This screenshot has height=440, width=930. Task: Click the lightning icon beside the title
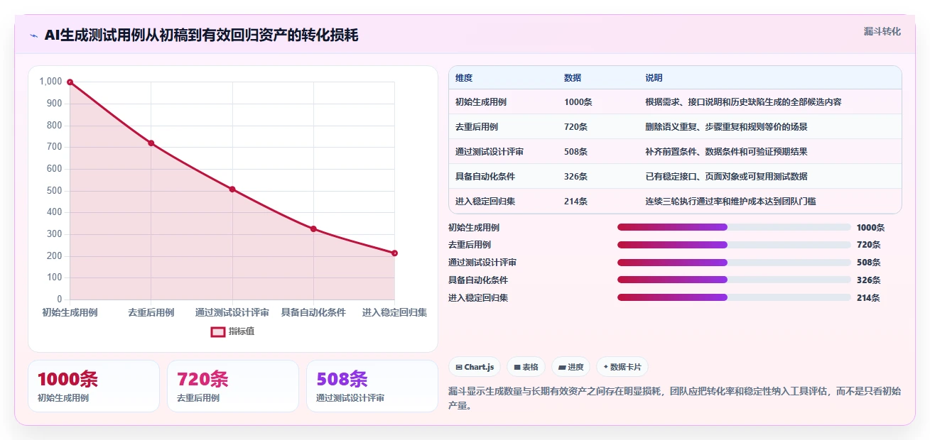pos(33,35)
